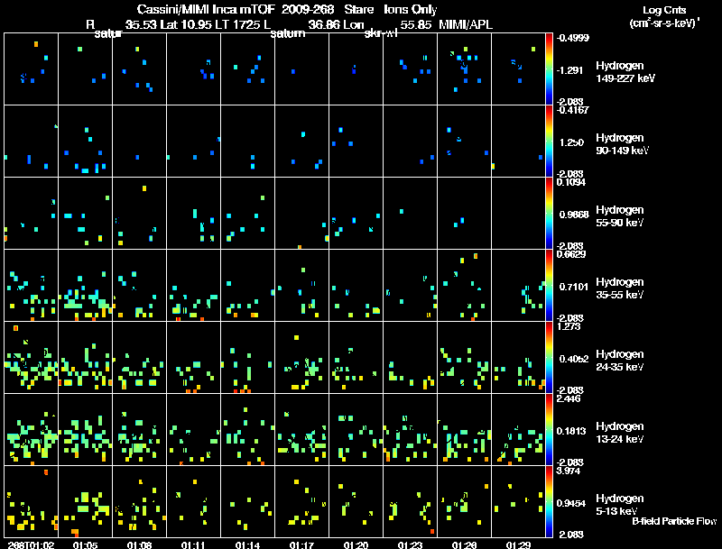The image size is (722, 549).
Task: Open the 24-35 keV image panel at 01:29
Action: (518, 358)
